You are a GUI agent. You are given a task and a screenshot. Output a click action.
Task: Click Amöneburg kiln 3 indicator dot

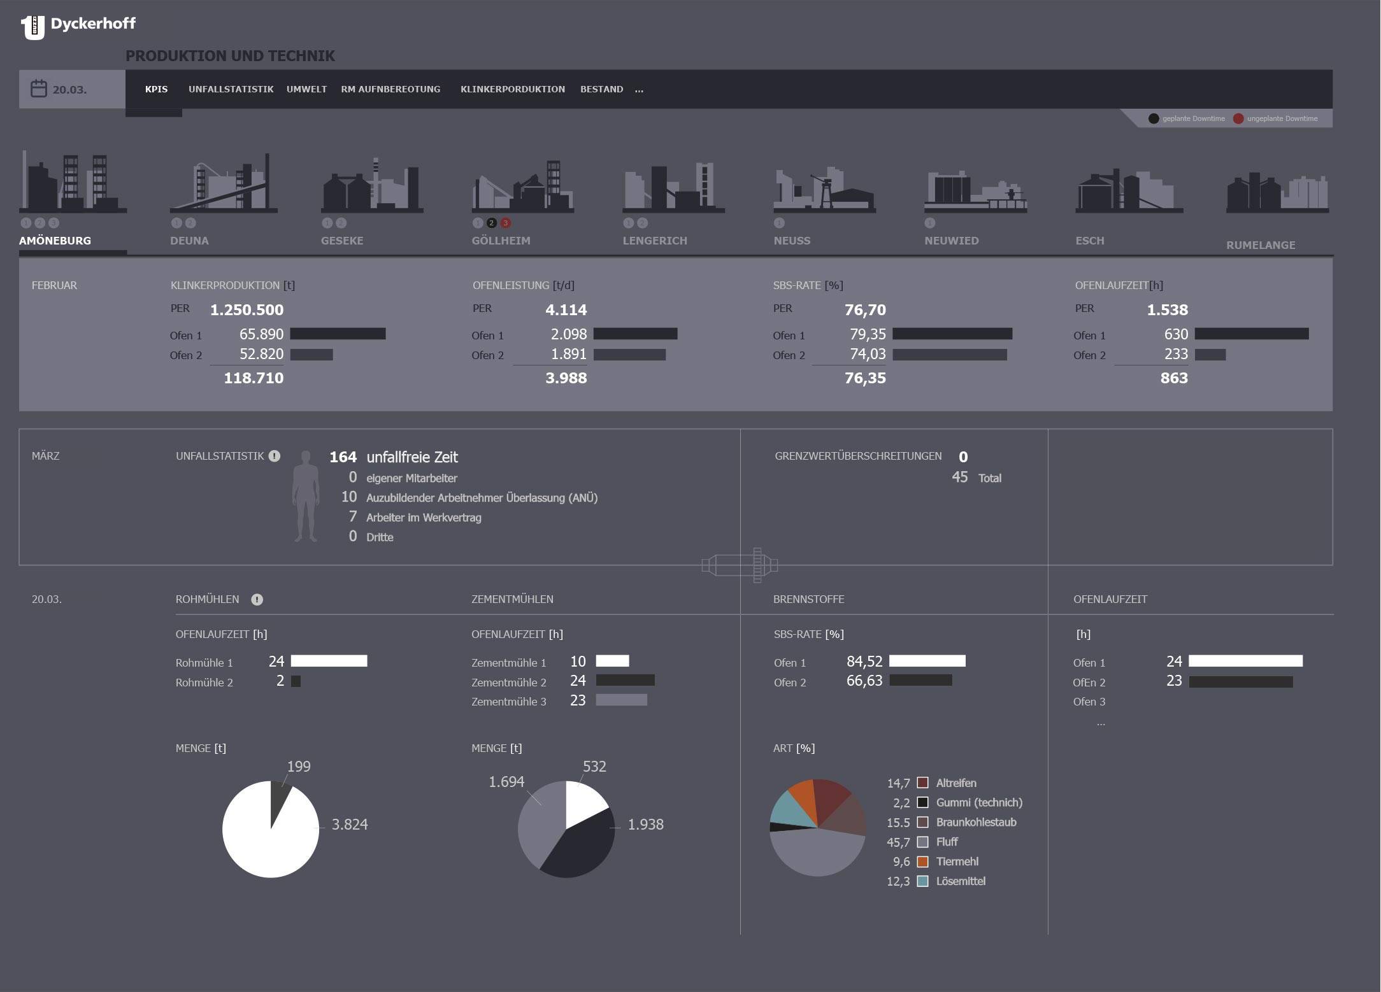pyautogui.click(x=54, y=223)
